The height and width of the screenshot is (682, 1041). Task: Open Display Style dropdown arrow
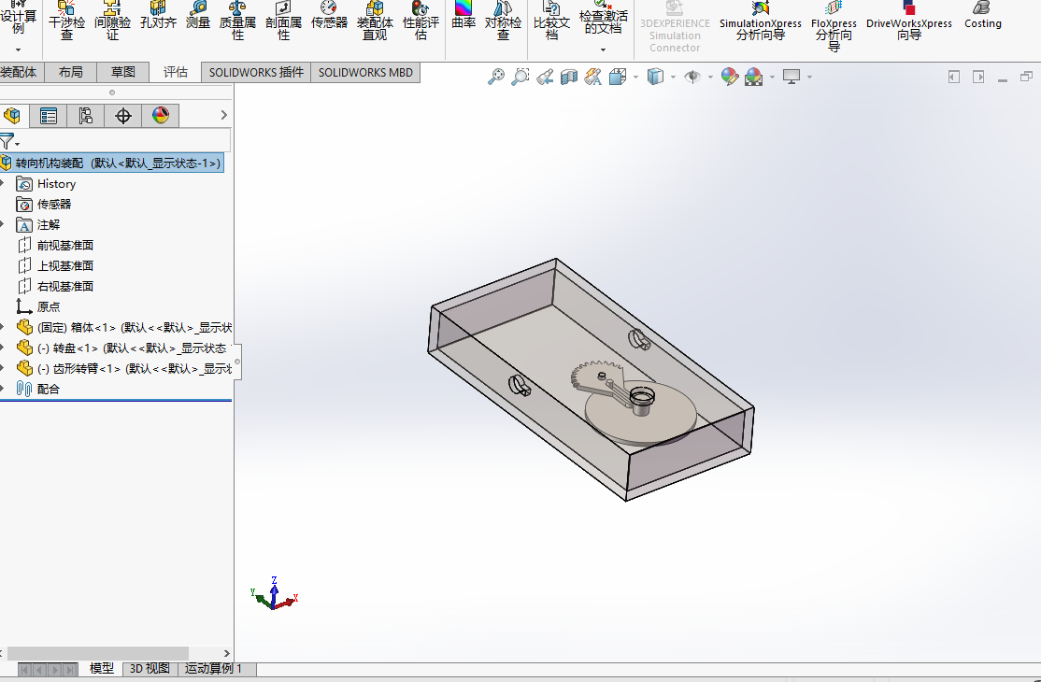(673, 78)
